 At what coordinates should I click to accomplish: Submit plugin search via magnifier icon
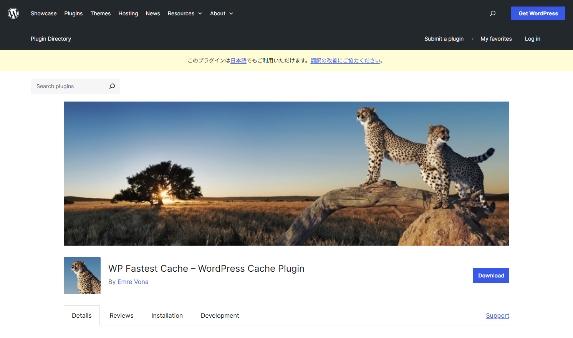(112, 86)
